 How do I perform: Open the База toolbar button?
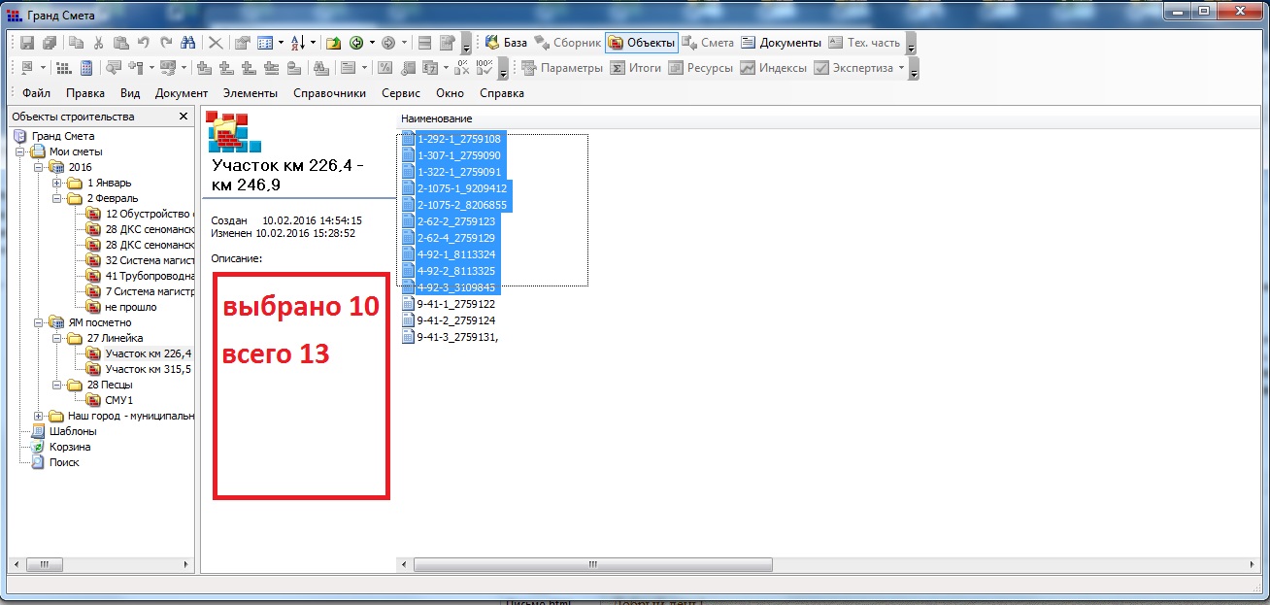coord(506,43)
